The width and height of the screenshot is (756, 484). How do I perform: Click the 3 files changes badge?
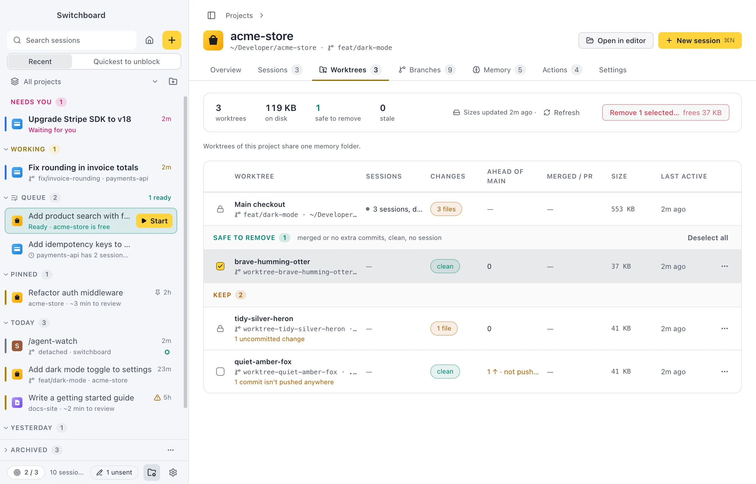pos(446,209)
